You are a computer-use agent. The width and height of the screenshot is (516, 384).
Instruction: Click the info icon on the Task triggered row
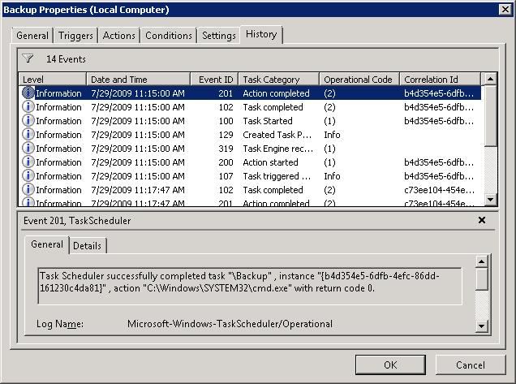point(28,176)
